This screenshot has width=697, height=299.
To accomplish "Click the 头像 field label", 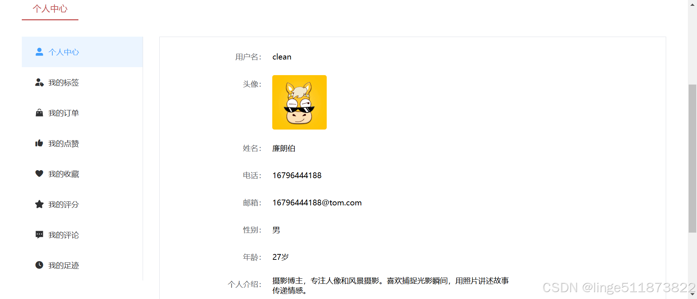I will point(252,84).
